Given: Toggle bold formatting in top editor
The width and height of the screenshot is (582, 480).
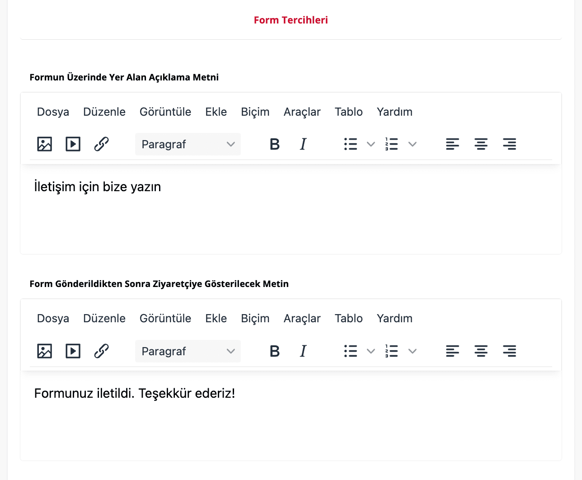Looking at the screenshot, I should point(274,144).
